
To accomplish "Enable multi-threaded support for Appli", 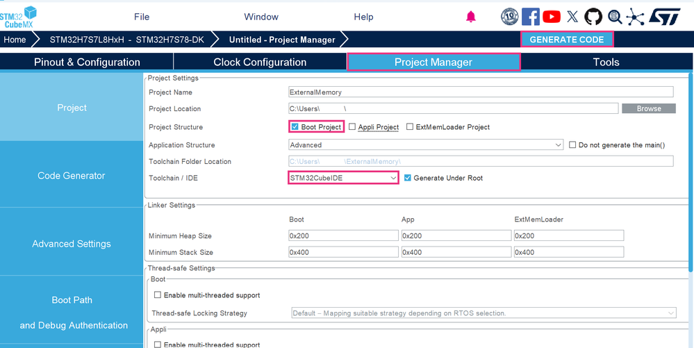I will 157,345.
